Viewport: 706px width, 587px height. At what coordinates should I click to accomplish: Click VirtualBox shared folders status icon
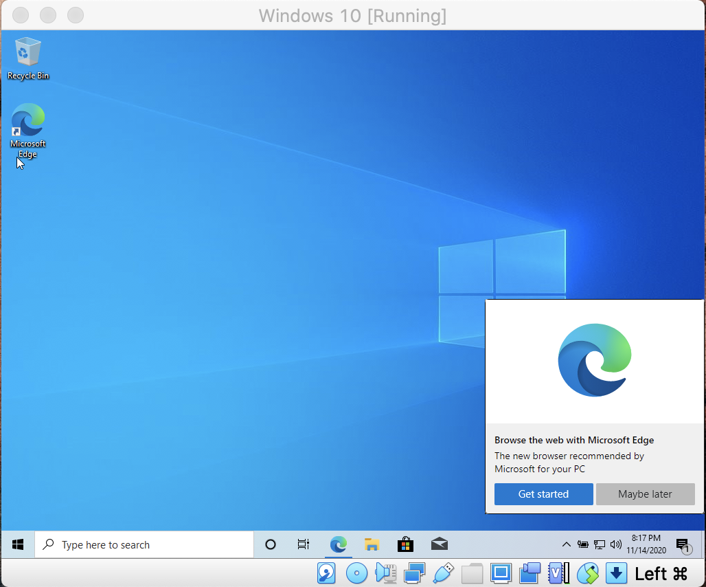[x=472, y=573]
